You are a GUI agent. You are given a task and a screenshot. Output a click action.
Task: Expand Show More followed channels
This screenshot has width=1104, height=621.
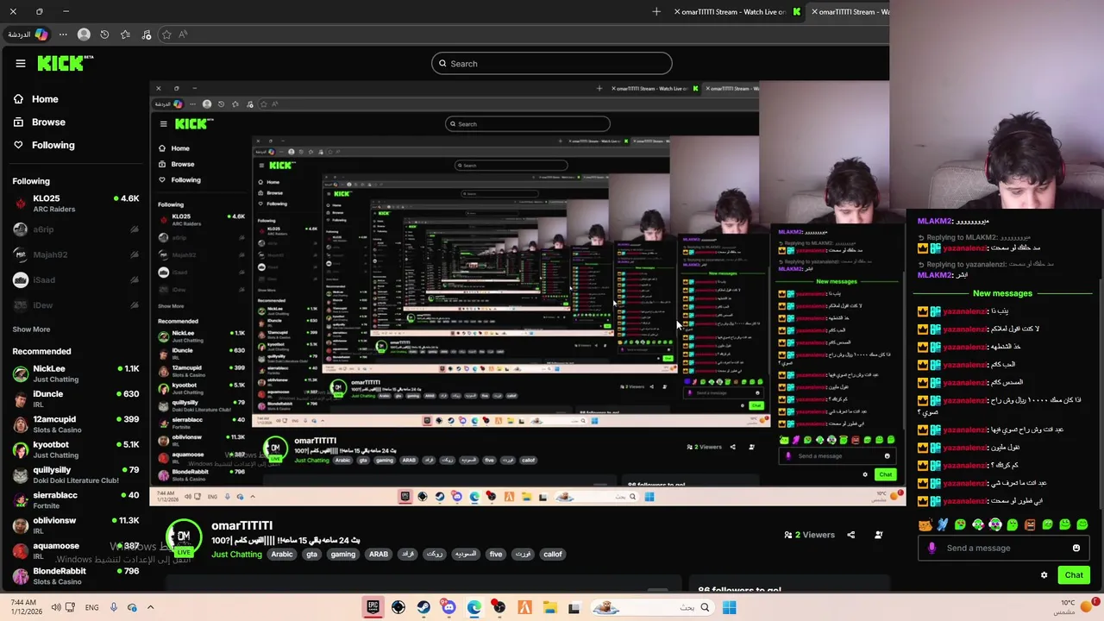(x=31, y=329)
